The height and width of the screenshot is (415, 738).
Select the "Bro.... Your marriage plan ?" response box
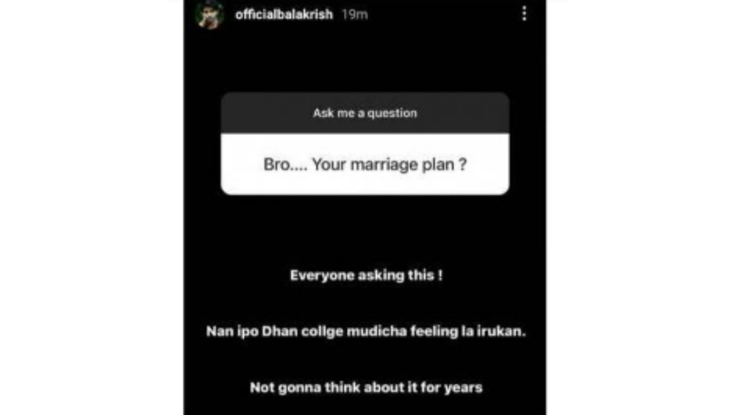[365, 164]
